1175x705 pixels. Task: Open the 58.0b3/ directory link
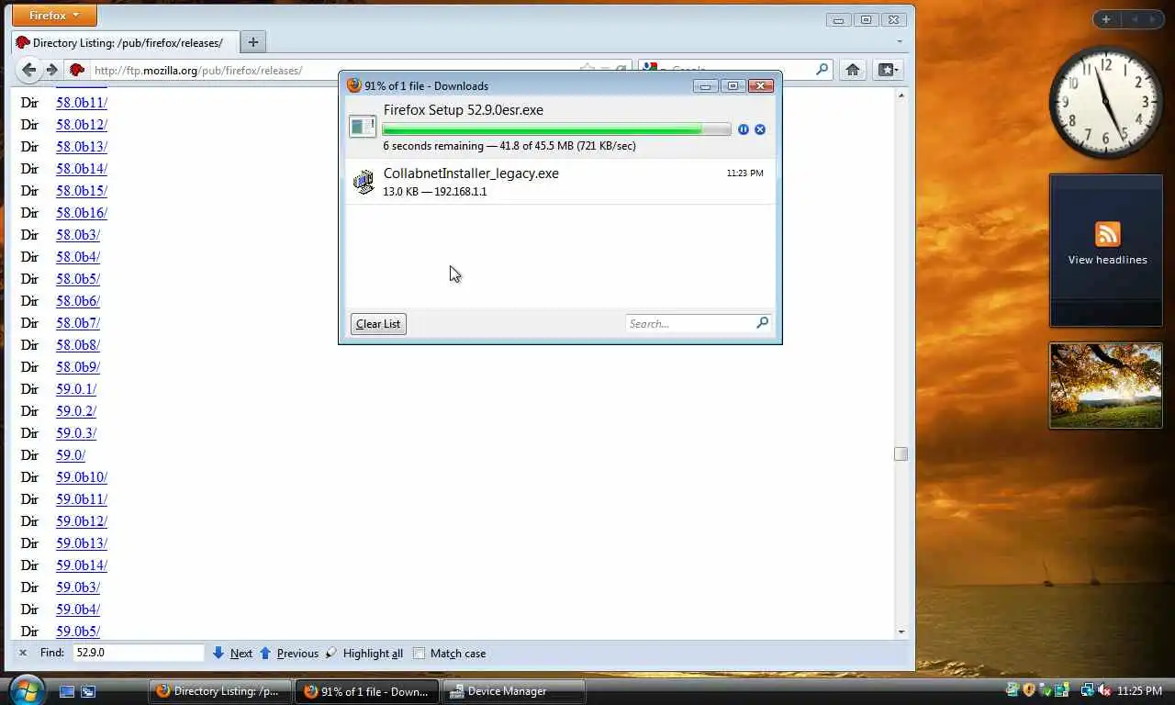tap(78, 235)
